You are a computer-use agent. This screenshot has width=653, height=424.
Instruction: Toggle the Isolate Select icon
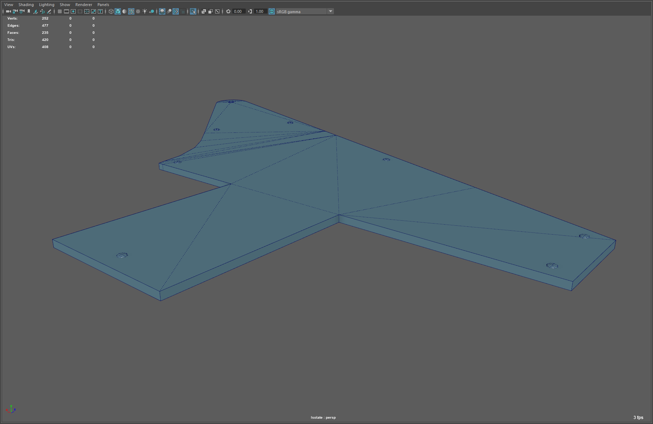point(193,11)
